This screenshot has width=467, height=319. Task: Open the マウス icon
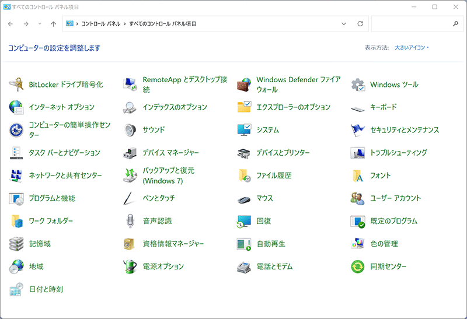coord(244,199)
